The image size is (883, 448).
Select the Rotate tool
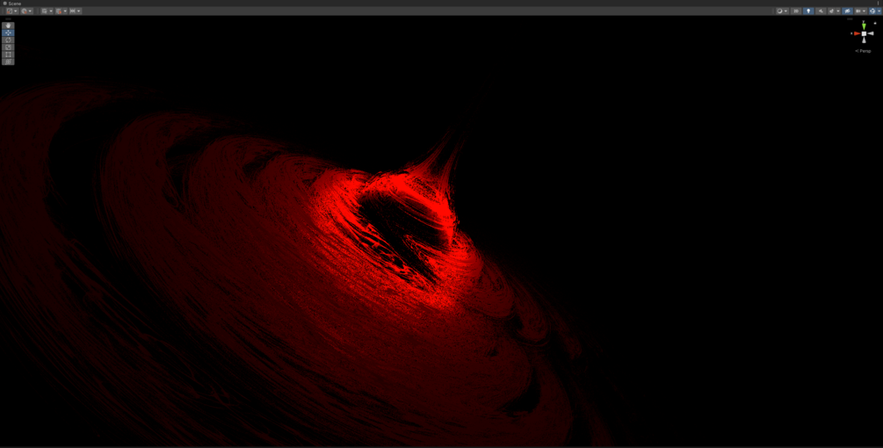8,40
